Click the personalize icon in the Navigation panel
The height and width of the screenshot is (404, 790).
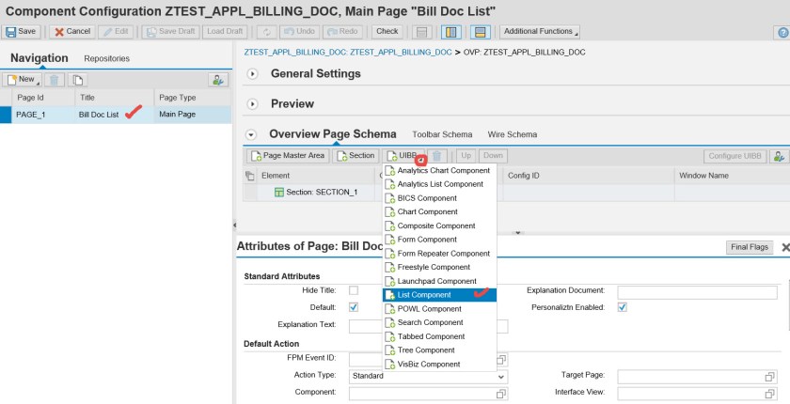[x=218, y=80]
